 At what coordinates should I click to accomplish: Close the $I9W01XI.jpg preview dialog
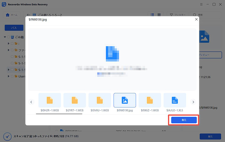coord(196,19)
